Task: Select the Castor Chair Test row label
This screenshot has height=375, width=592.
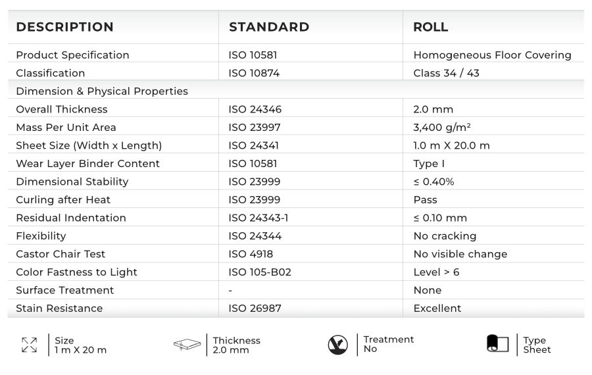Action: (x=61, y=254)
